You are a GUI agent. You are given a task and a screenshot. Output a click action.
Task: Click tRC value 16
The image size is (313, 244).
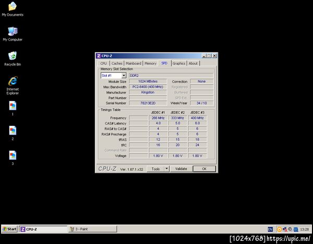[158, 145]
